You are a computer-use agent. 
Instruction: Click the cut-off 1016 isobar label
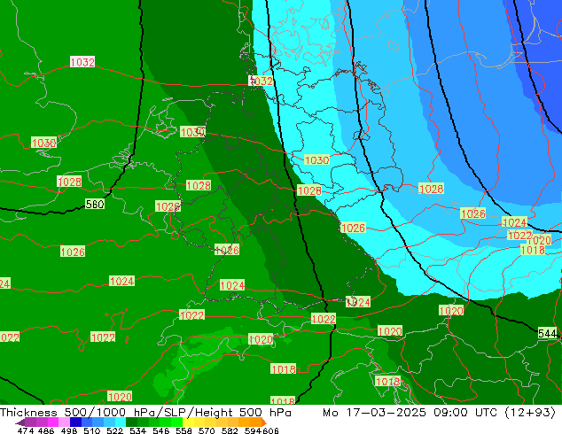(283, 400)
